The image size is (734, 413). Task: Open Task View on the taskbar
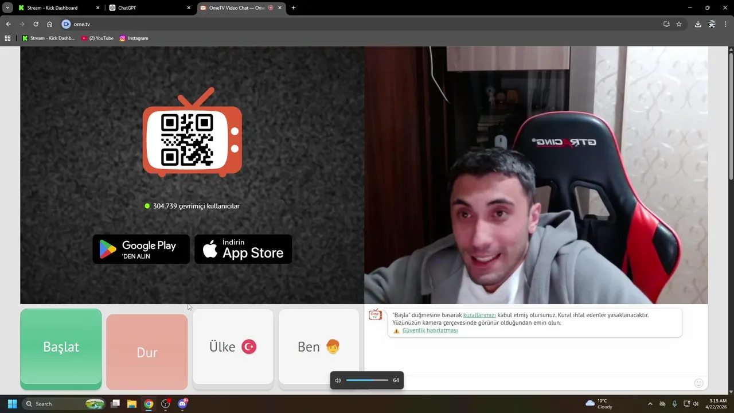(115, 404)
